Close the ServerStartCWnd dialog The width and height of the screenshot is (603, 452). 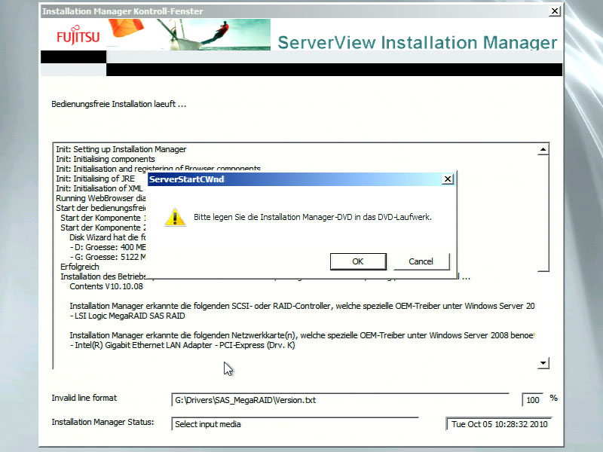coord(448,179)
